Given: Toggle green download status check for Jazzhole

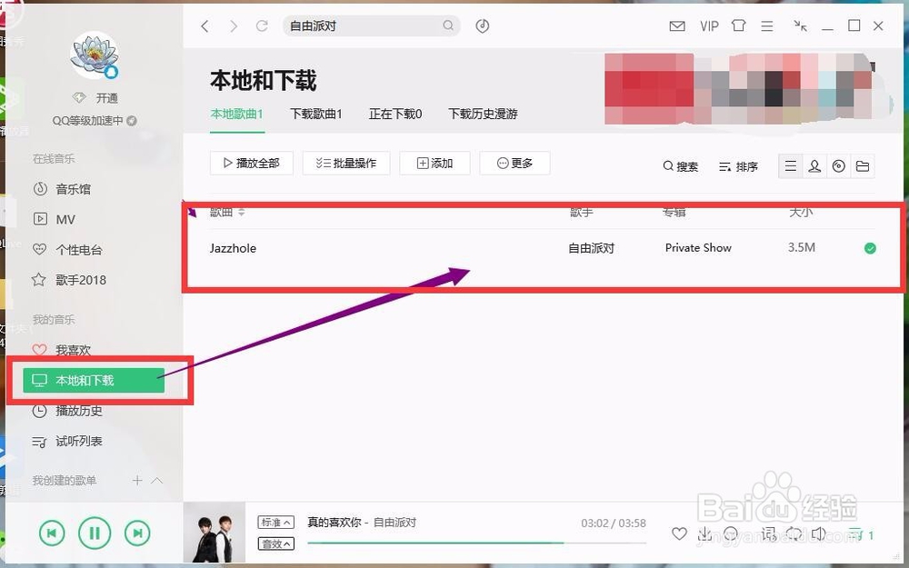Looking at the screenshot, I should 870,248.
